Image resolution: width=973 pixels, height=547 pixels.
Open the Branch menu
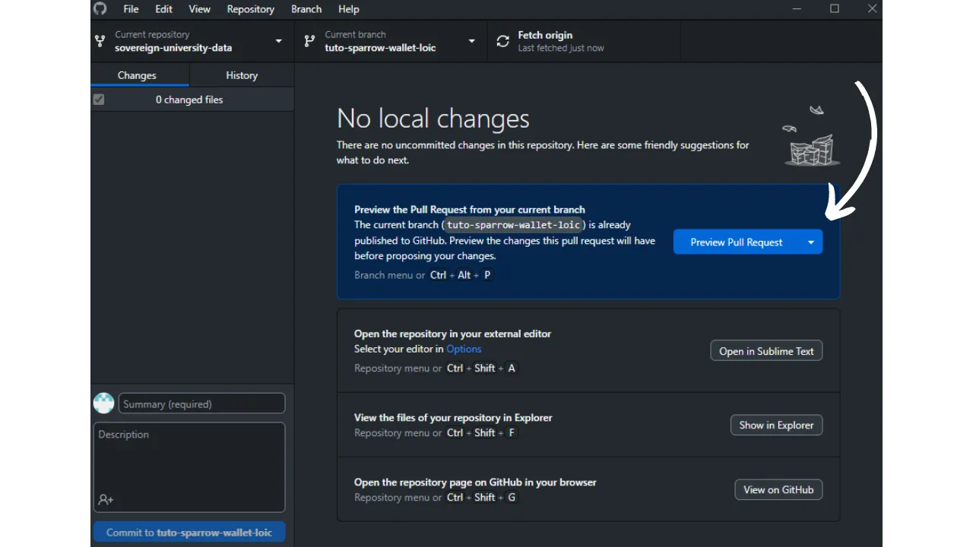[306, 9]
